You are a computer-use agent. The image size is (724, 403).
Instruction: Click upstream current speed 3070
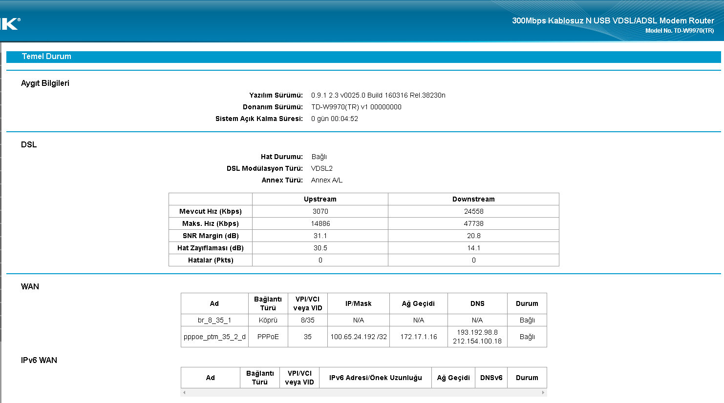tap(320, 211)
